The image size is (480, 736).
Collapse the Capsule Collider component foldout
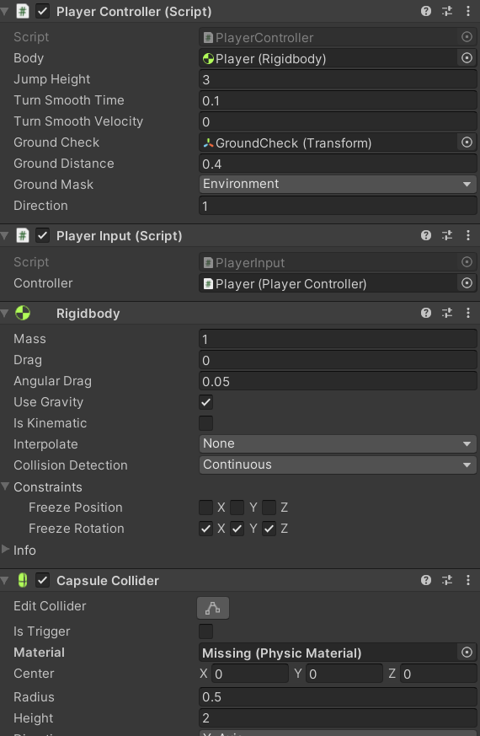coord(5,580)
